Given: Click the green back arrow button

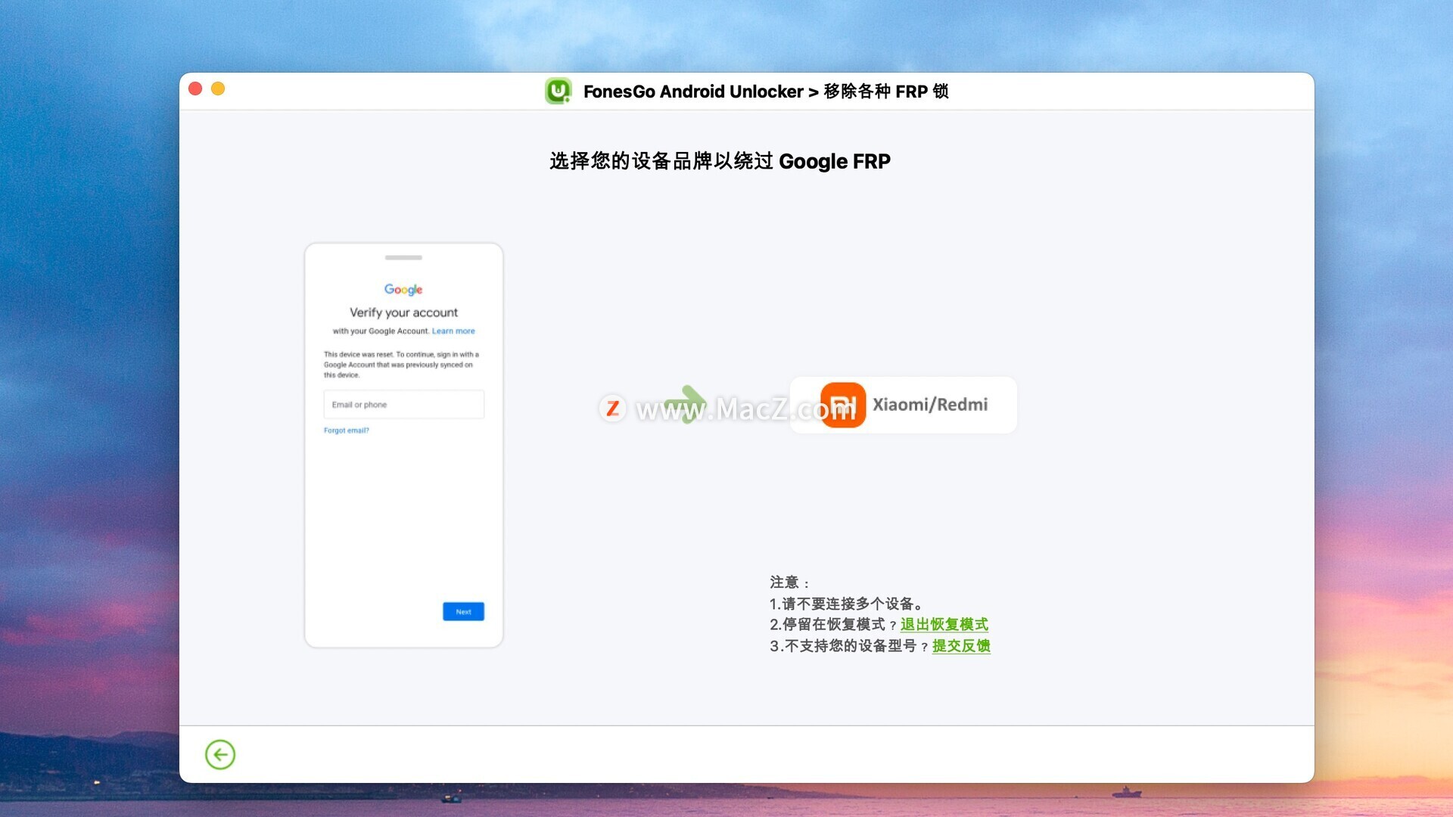Looking at the screenshot, I should 220,754.
